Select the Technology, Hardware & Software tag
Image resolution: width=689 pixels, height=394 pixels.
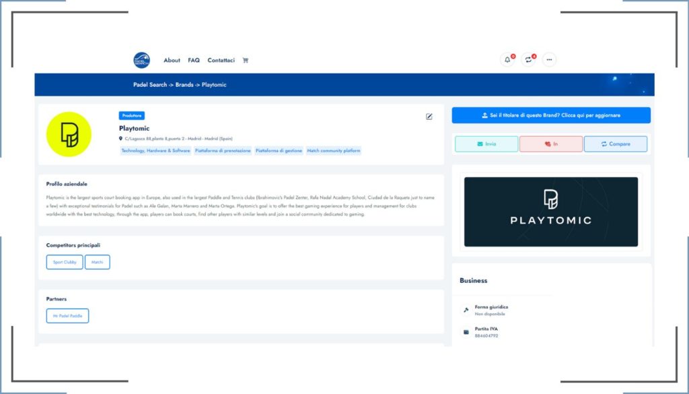tap(155, 151)
